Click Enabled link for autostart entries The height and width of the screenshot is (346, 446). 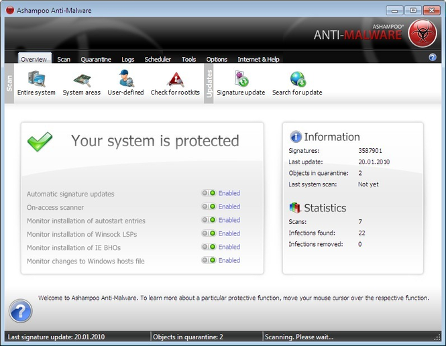coord(229,220)
